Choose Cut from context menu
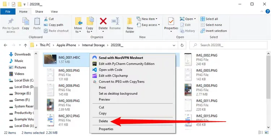Image resolution: width=271 pixels, height=136 pixels. (x=133, y=108)
